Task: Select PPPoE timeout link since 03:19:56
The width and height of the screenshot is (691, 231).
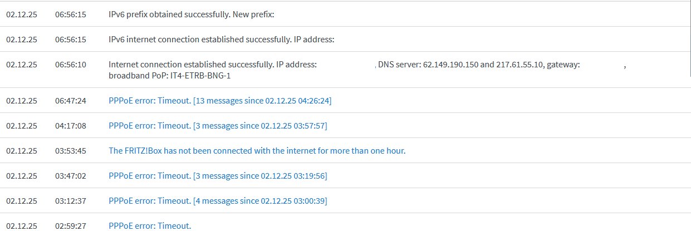Action: (218, 176)
